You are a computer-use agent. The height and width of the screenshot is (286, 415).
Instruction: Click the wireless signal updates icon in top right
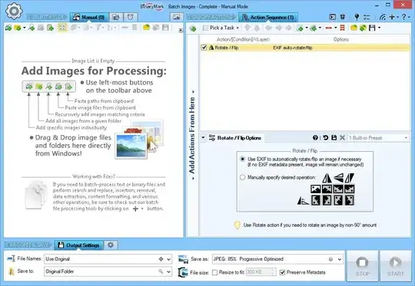(x=382, y=17)
